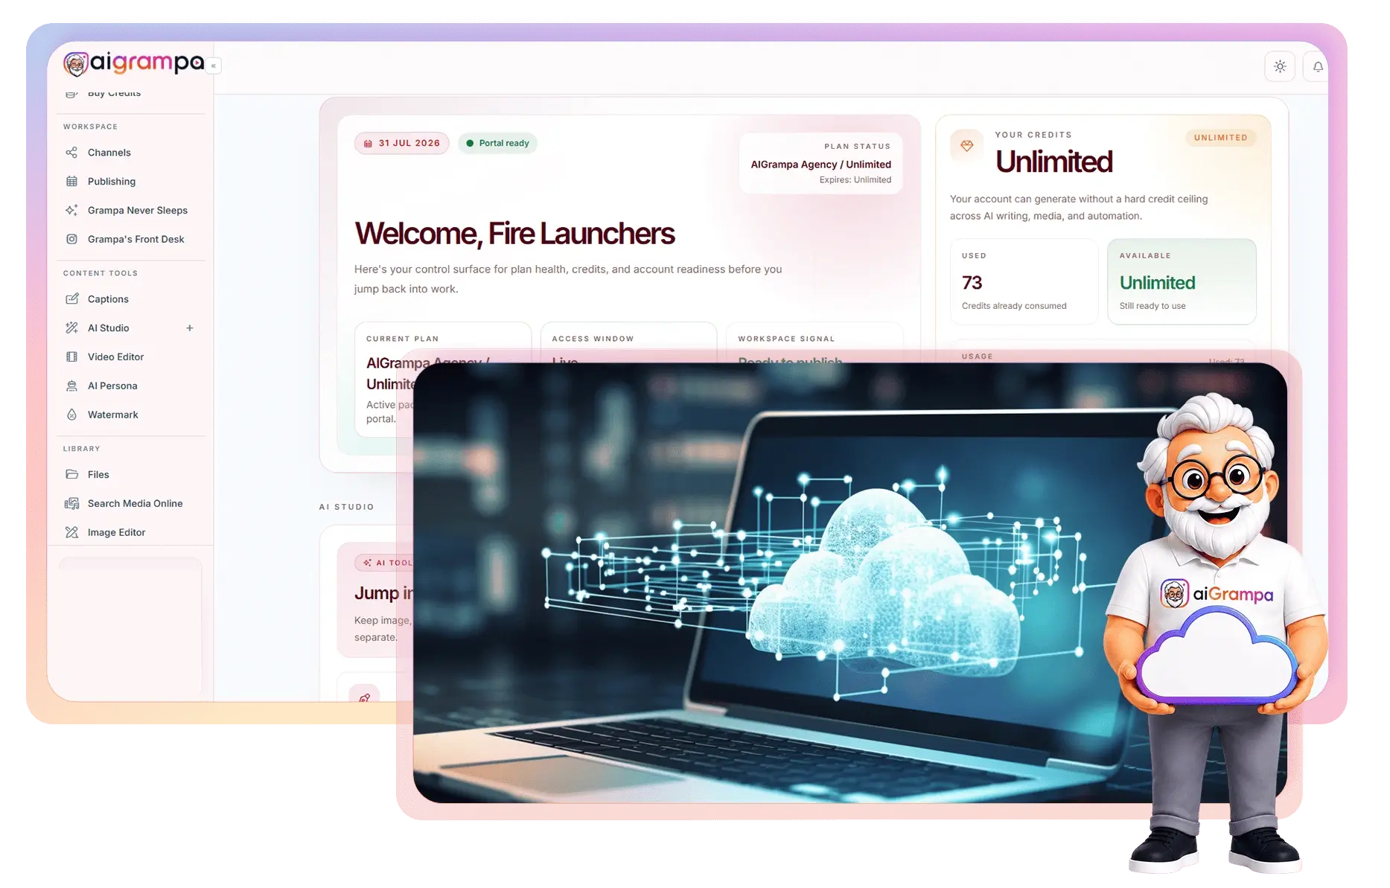Click the CONTENT TOOLS section header
Image resolution: width=1390 pixels, height=888 pixels.
pos(101,274)
